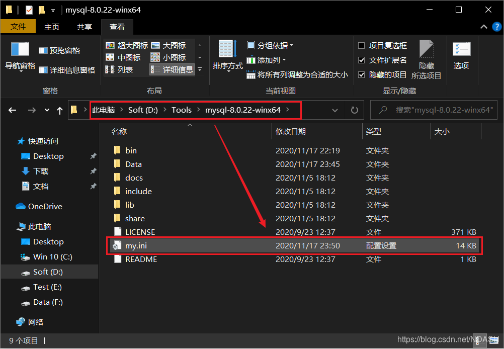Switch view to large icons (大图标)

174,45
